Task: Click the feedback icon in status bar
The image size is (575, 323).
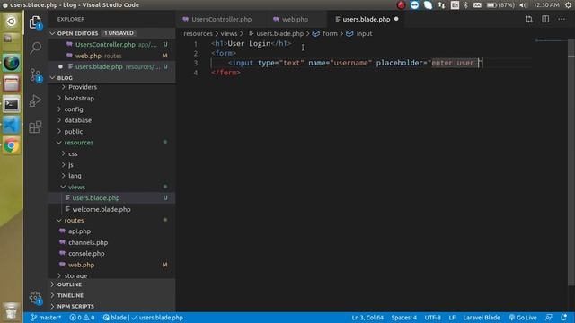Action: point(549,317)
